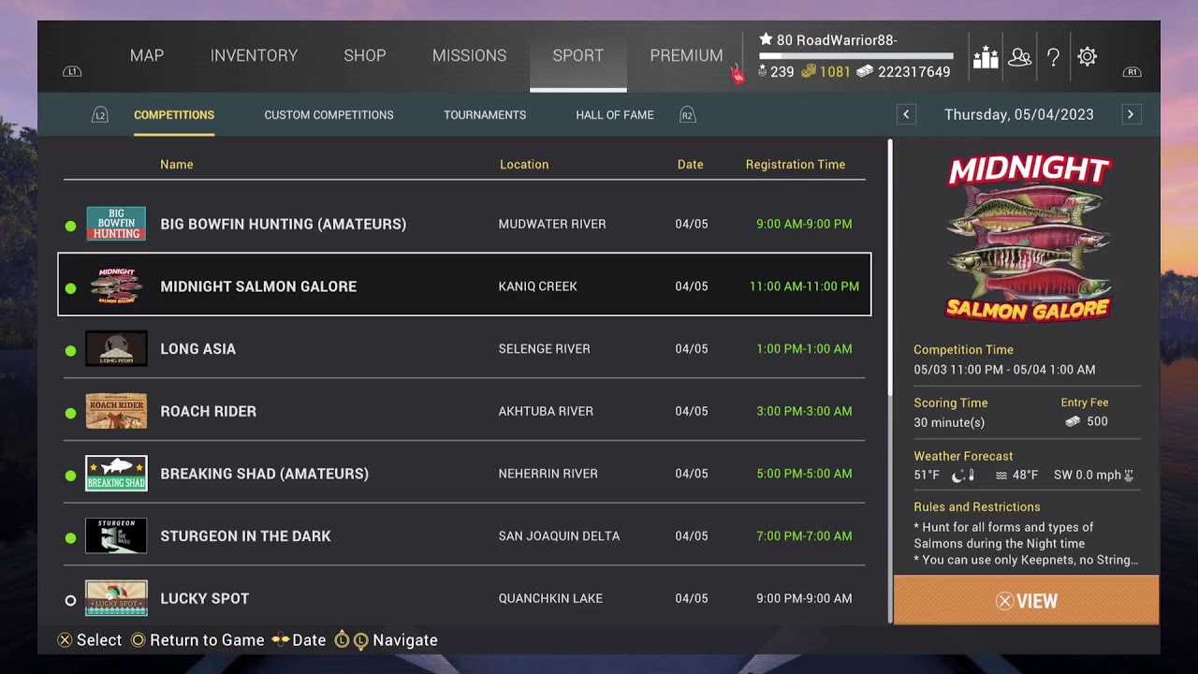
Task: Click the date Thursday, 05/04/2023
Action: 1018,114
